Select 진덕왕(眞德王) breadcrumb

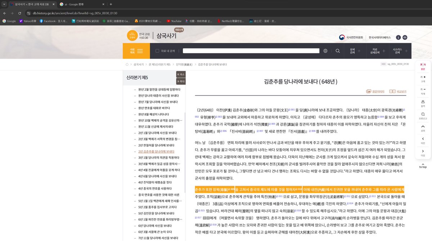coord(185,64)
